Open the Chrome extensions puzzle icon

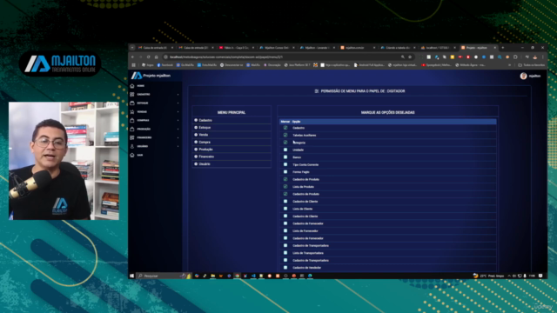(515, 57)
